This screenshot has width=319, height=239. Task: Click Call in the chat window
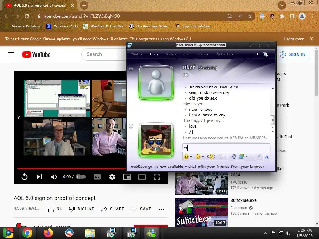tap(187, 54)
